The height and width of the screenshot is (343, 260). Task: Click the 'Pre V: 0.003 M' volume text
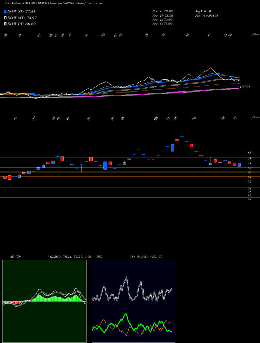[x=206, y=16]
